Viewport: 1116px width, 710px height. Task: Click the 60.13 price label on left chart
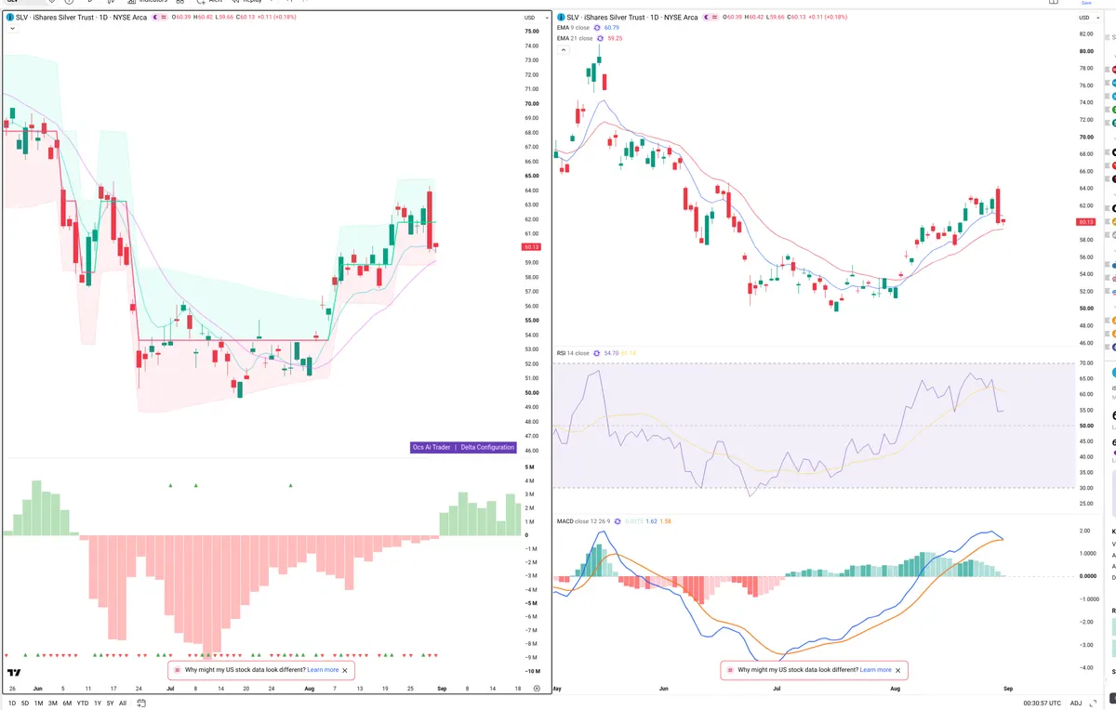532,247
